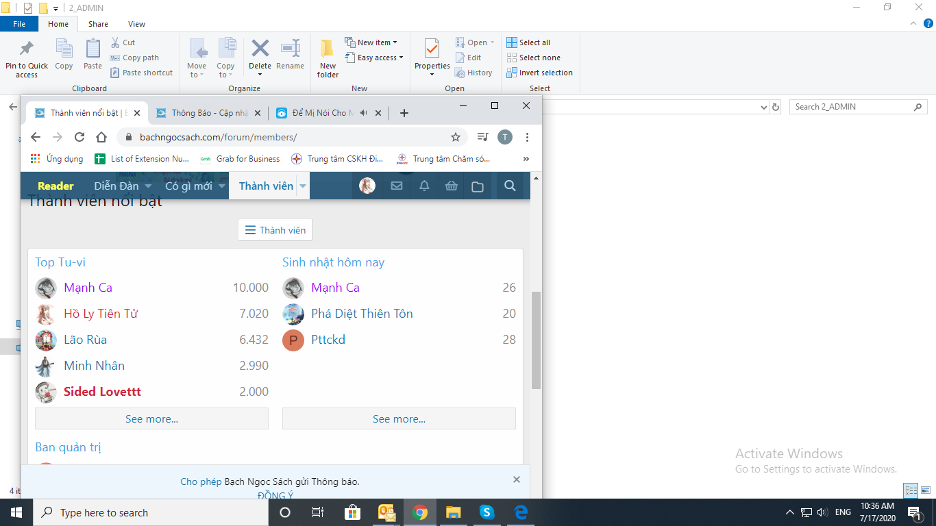Click the forum search magnifier icon
Image resolution: width=936 pixels, height=526 pixels.
point(509,186)
